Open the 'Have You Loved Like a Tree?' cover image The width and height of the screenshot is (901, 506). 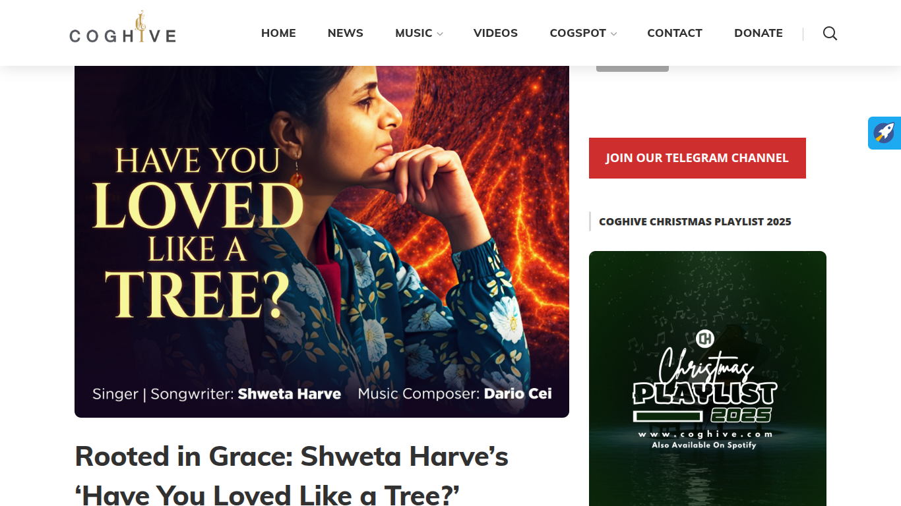322,242
